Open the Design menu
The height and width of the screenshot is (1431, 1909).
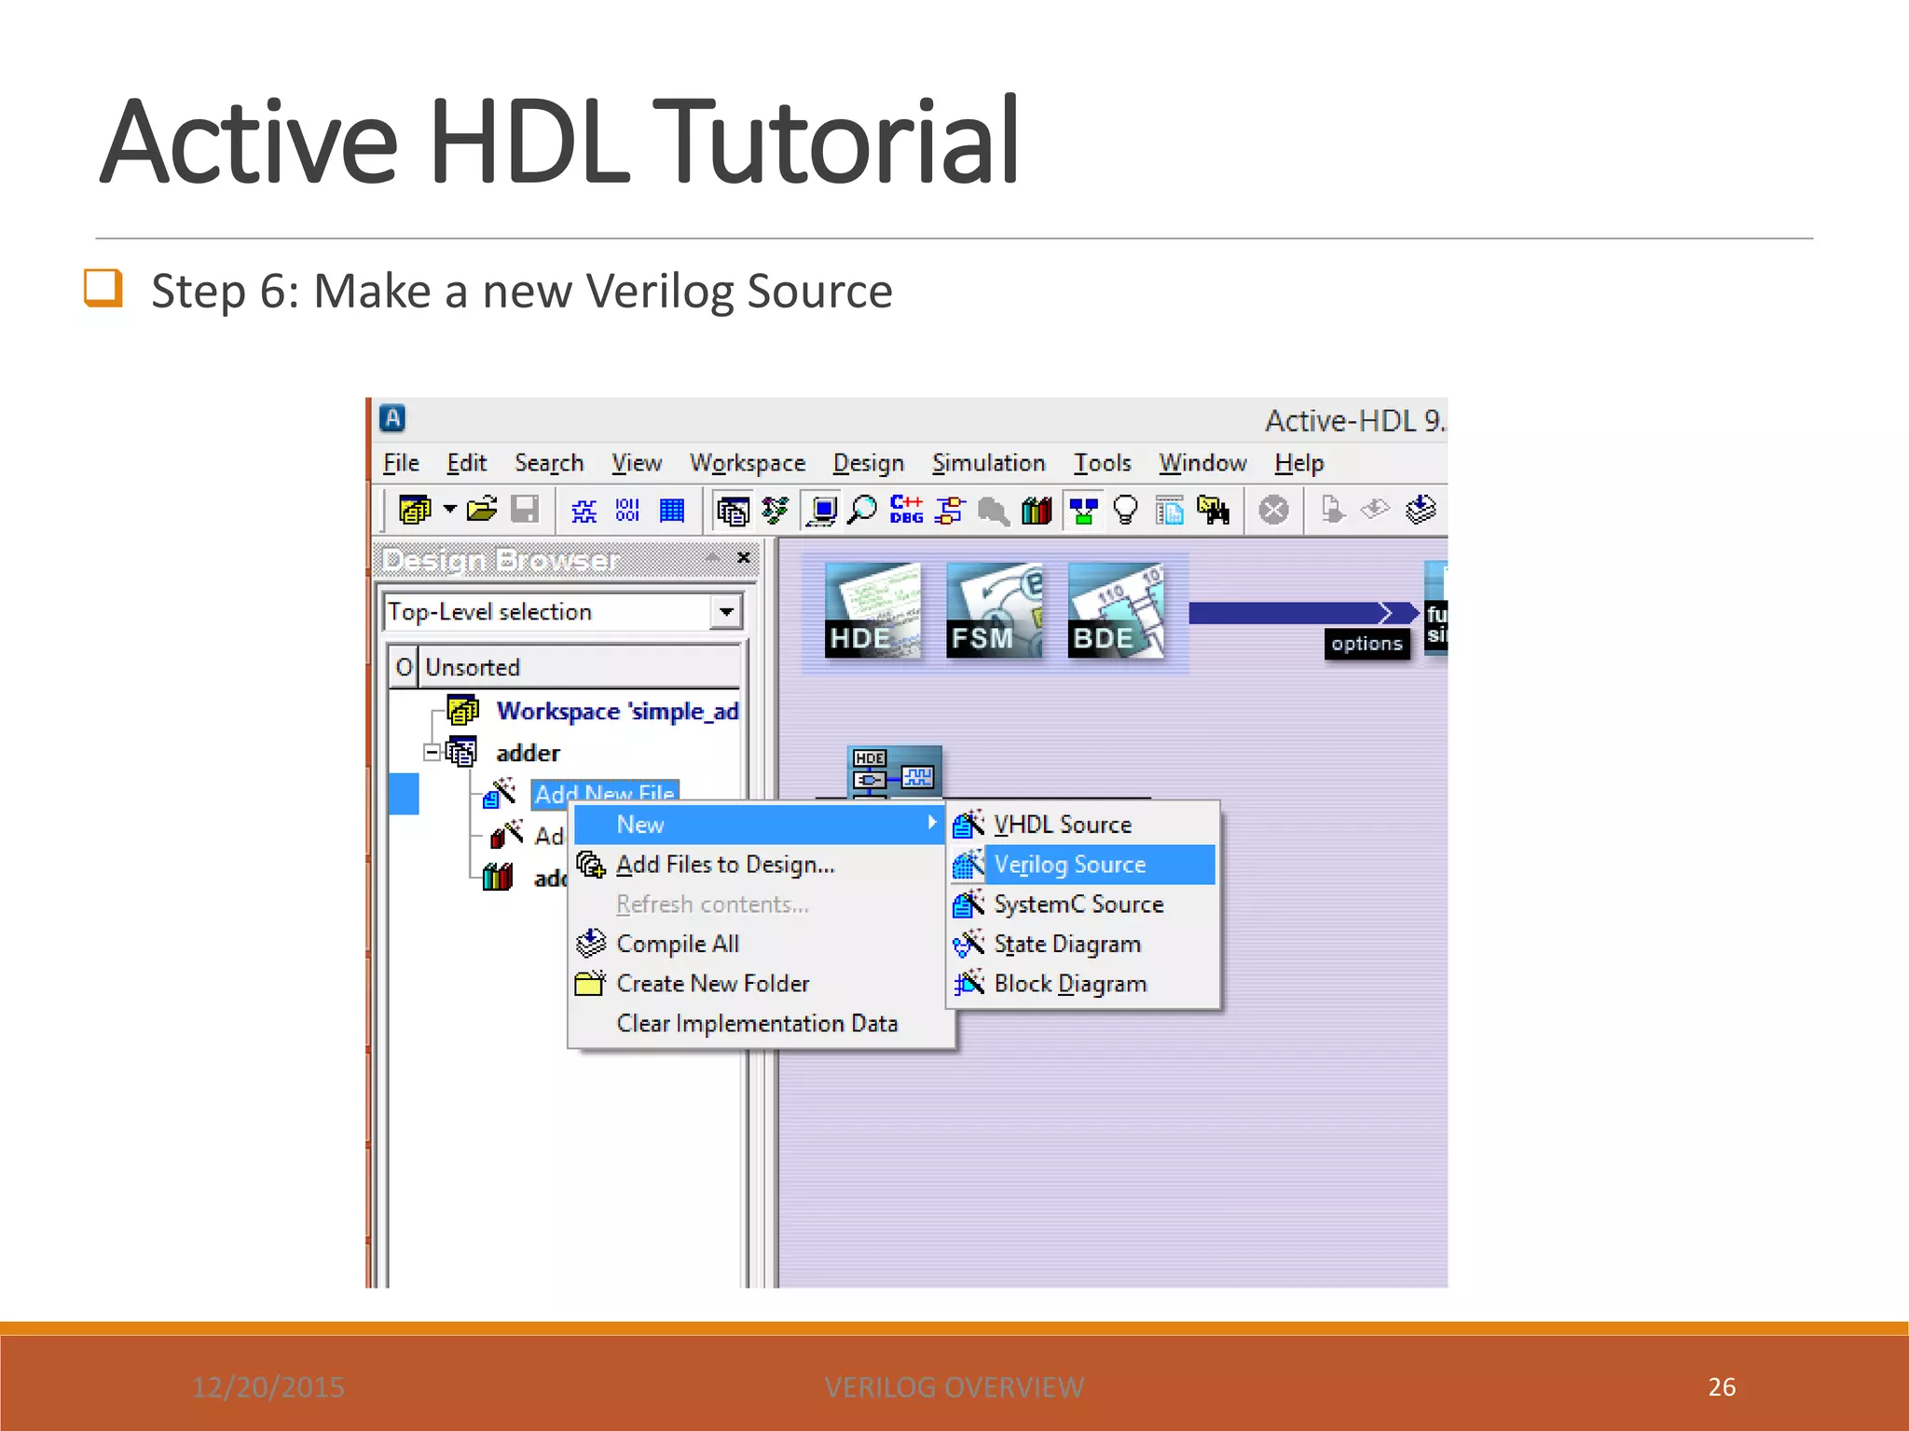(x=869, y=463)
